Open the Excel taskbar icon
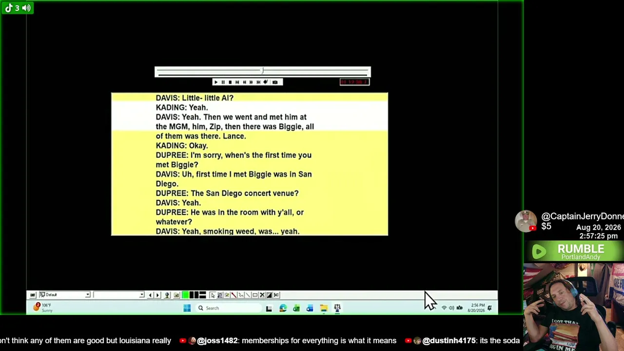 tap(296, 308)
